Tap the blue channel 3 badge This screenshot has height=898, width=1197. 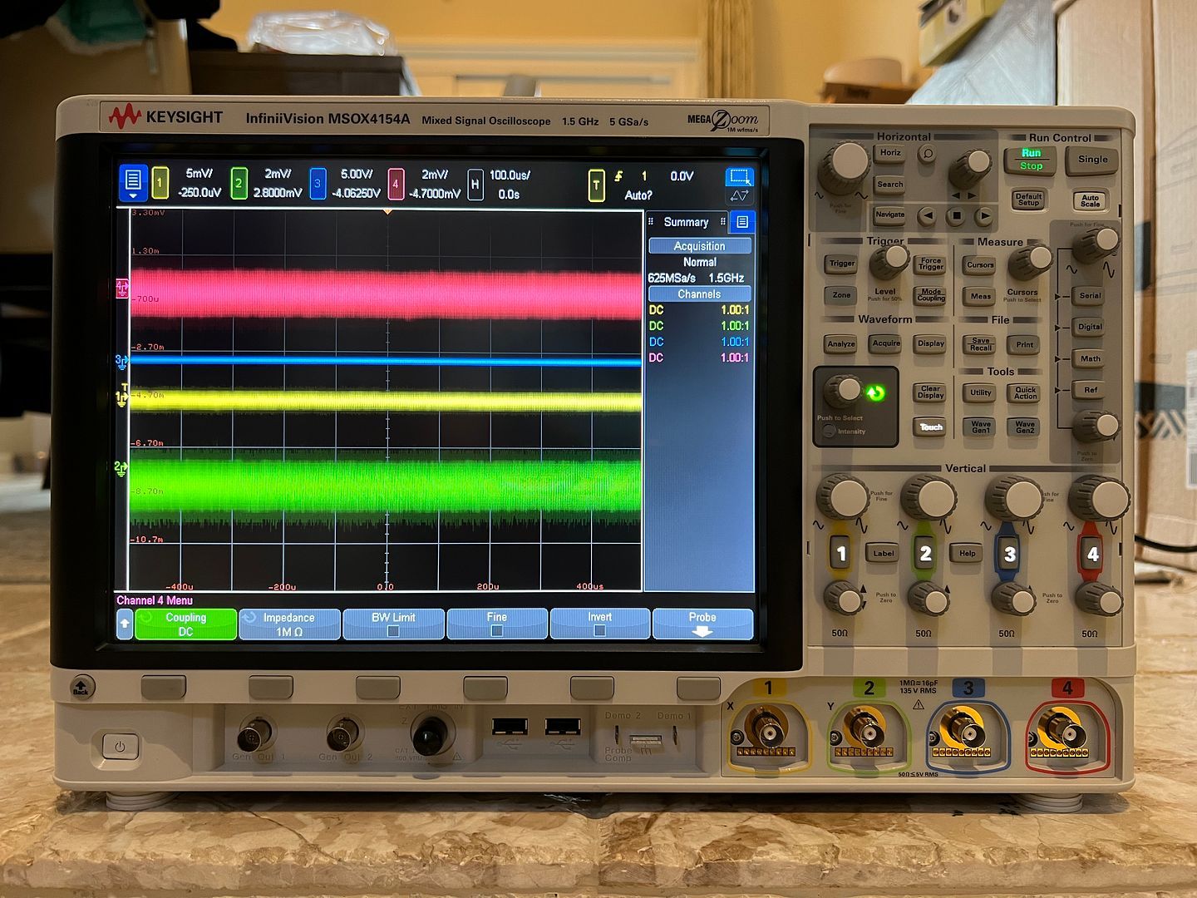pos(318,184)
